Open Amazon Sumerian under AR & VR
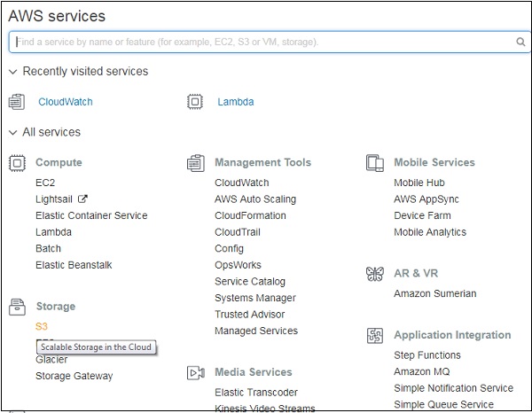This screenshot has width=532, height=413. tap(434, 293)
